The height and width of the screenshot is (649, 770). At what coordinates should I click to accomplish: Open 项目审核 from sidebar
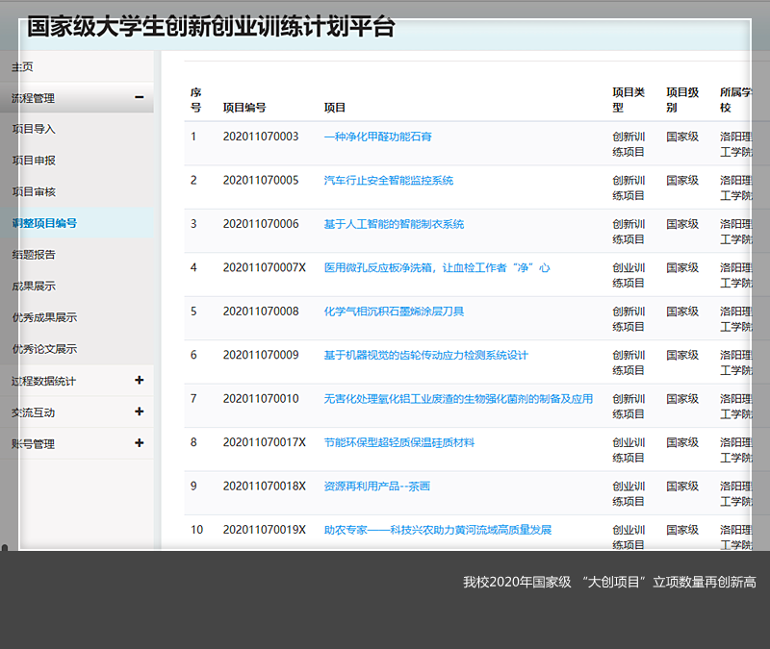tap(34, 191)
